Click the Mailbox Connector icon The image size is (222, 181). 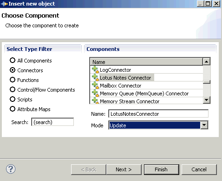pyautogui.click(x=95, y=85)
